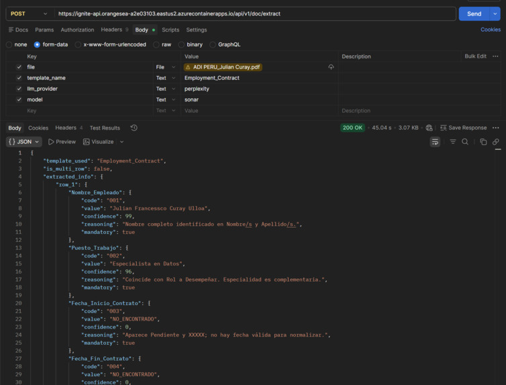Open the request Headers tab

115,30
